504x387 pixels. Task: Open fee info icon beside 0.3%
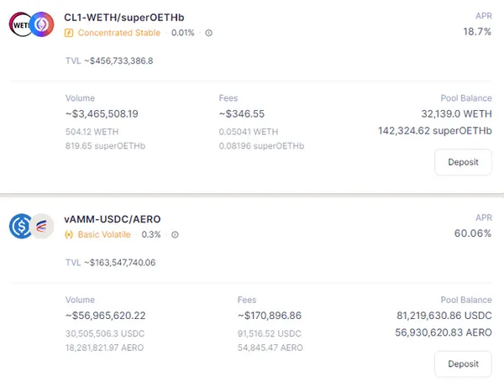point(175,234)
